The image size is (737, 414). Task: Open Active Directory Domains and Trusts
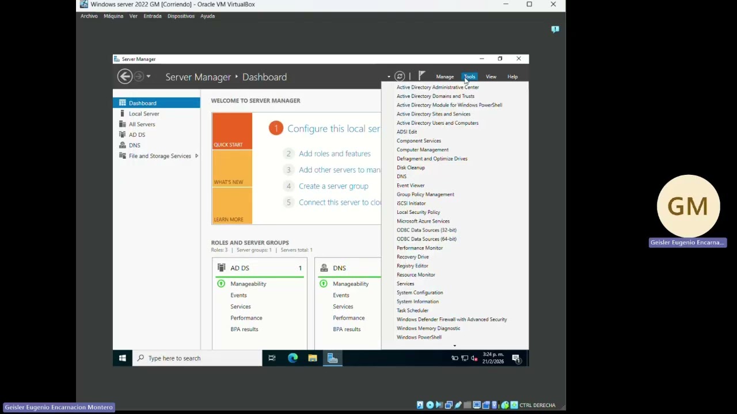pyautogui.click(x=436, y=96)
